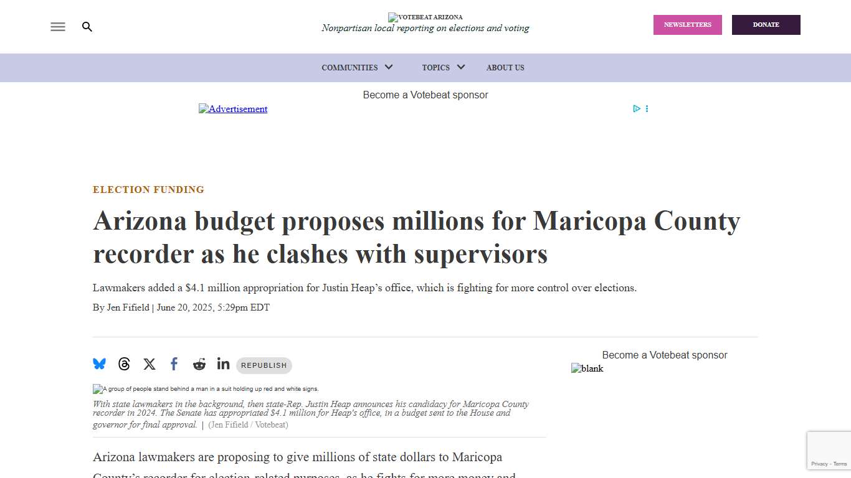Share the article on X

(149, 364)
